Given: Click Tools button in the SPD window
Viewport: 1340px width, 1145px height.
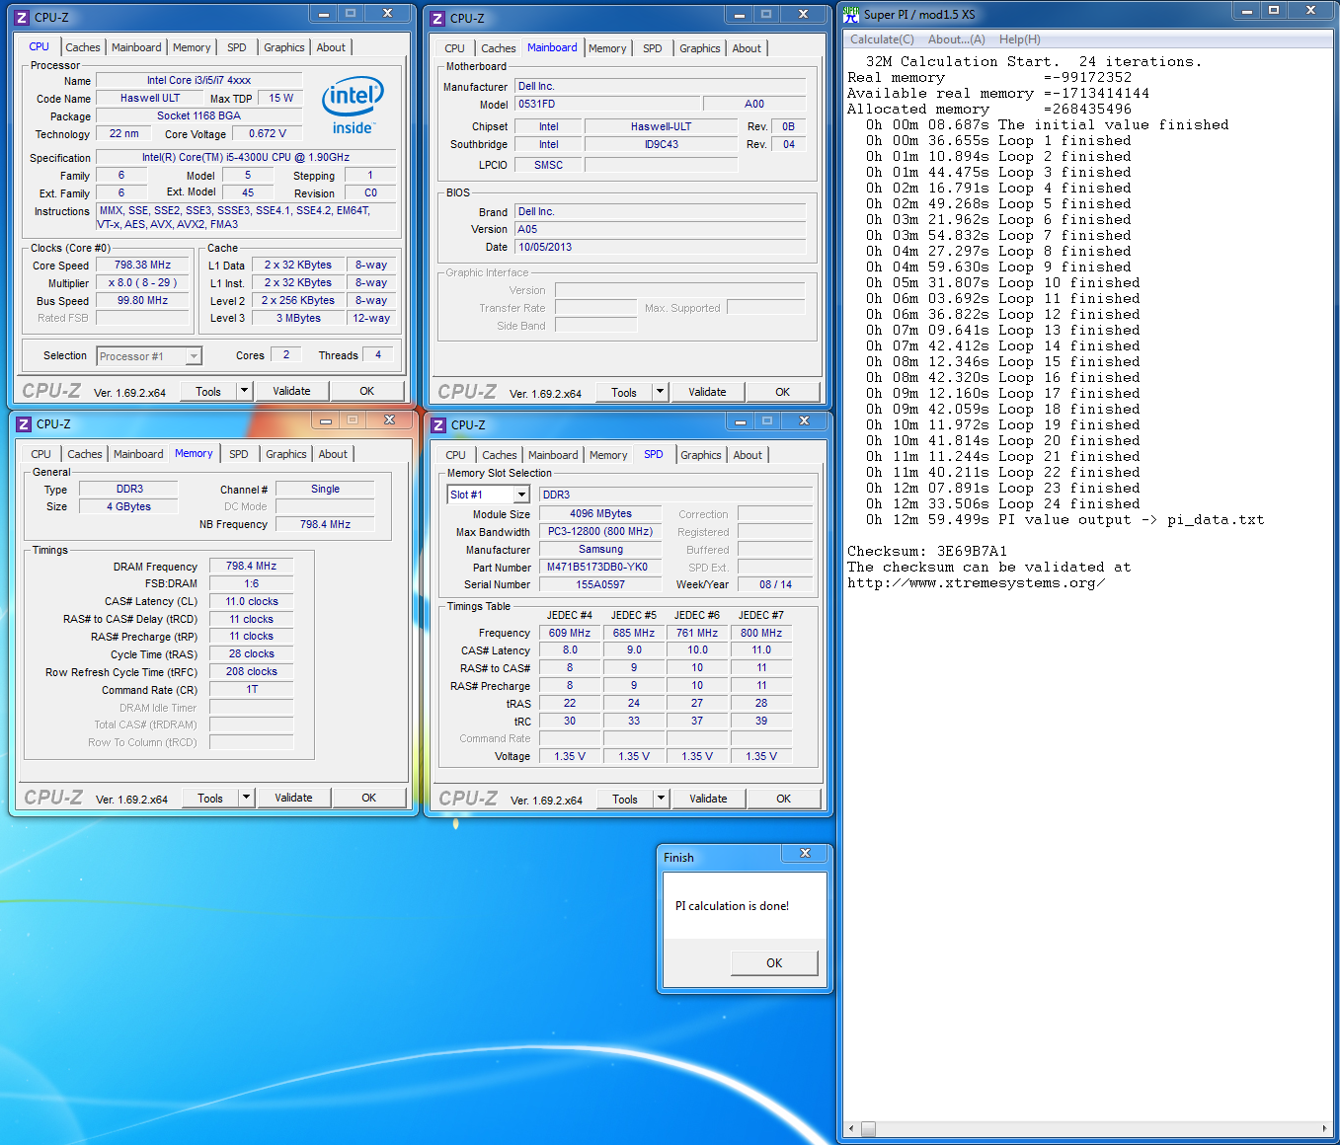Looking at the screenshot, I should [625, 799].
